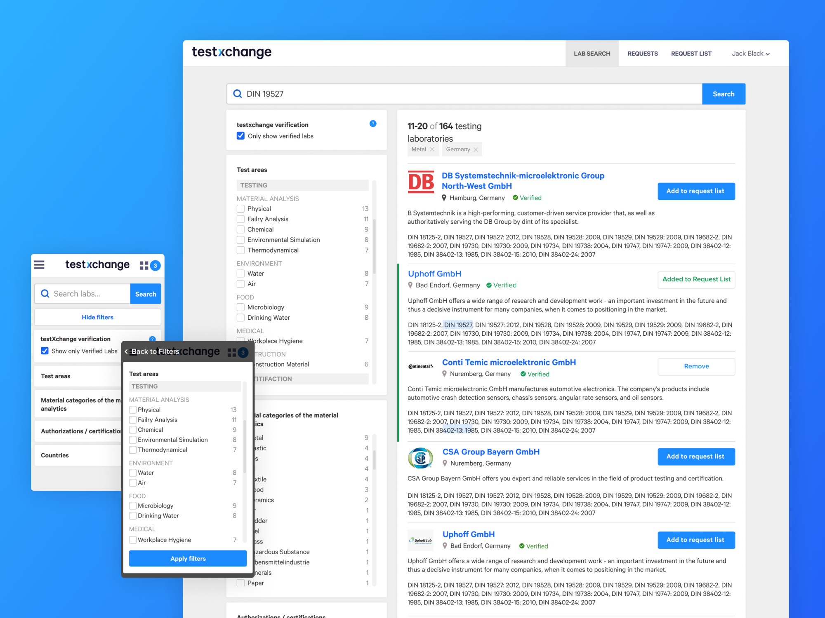Click the testxchange logo in main header
Image resolution: width=825 pixels, height=618 pixels.
[x=232, y=52]
